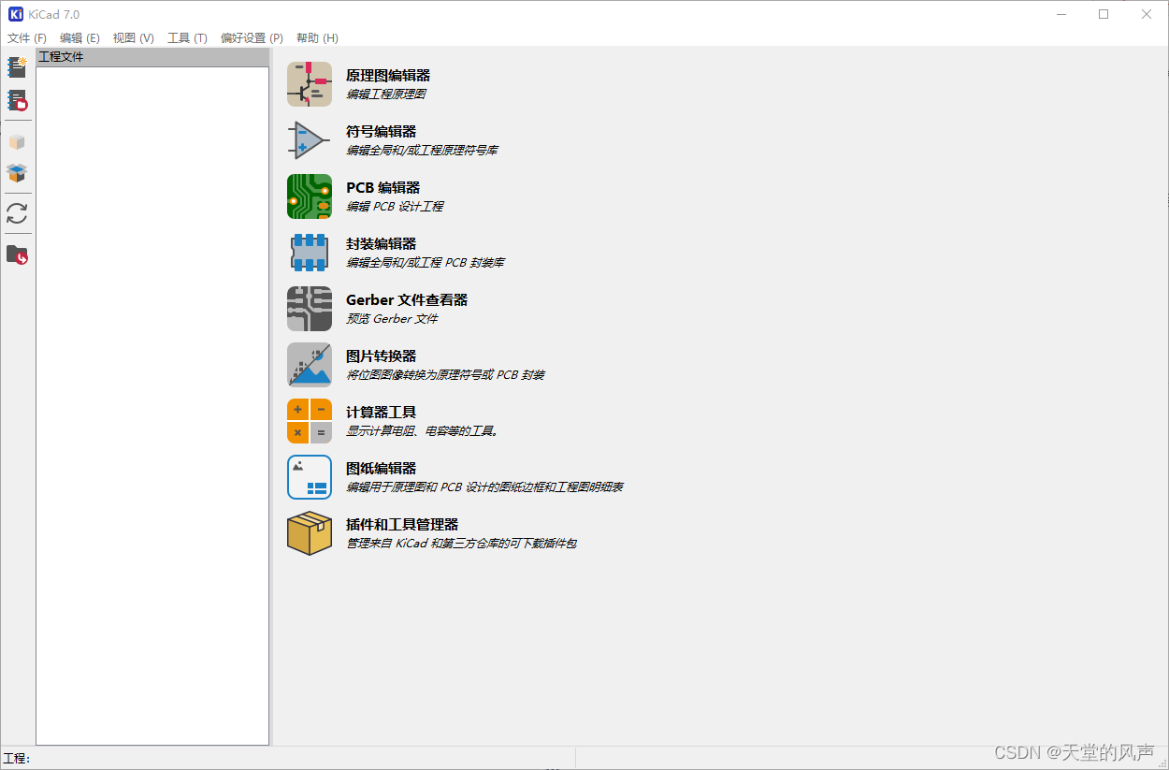
Task: Click the unarchive project open-box icon
Action: click(17, 173)
